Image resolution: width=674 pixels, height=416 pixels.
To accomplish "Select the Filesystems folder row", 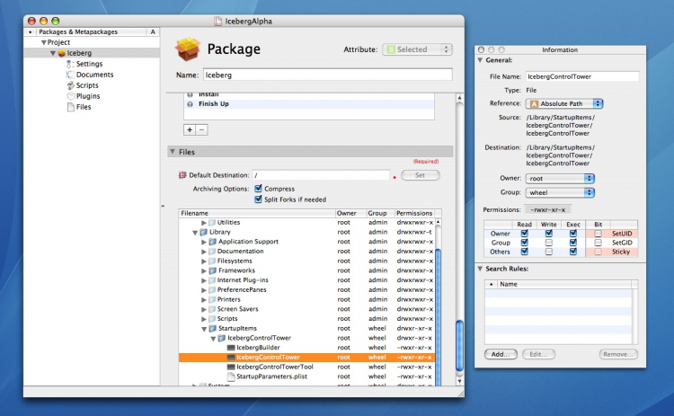I will (x=307, y=261).
